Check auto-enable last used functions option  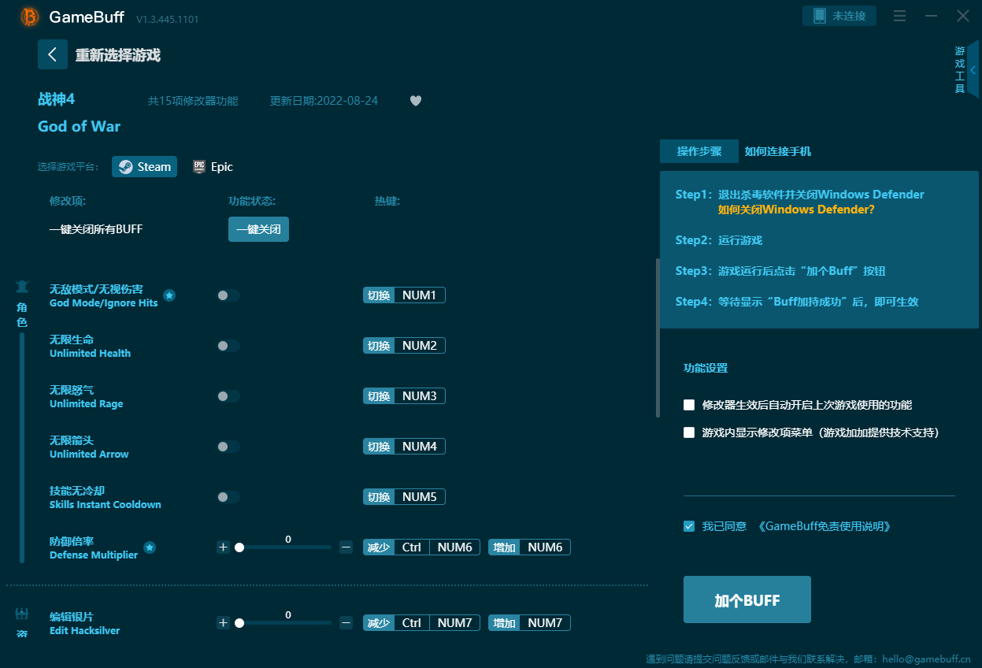coord(689,405)
